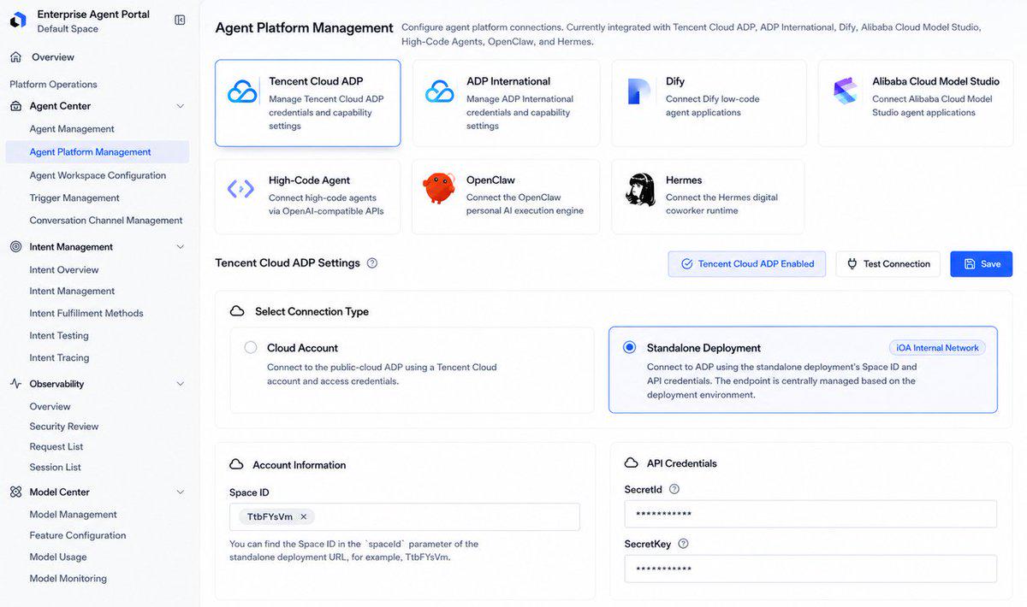Select the High-Code Agent platform card
The width and height of the screenshot is (1027, 607).
(307, 197)
